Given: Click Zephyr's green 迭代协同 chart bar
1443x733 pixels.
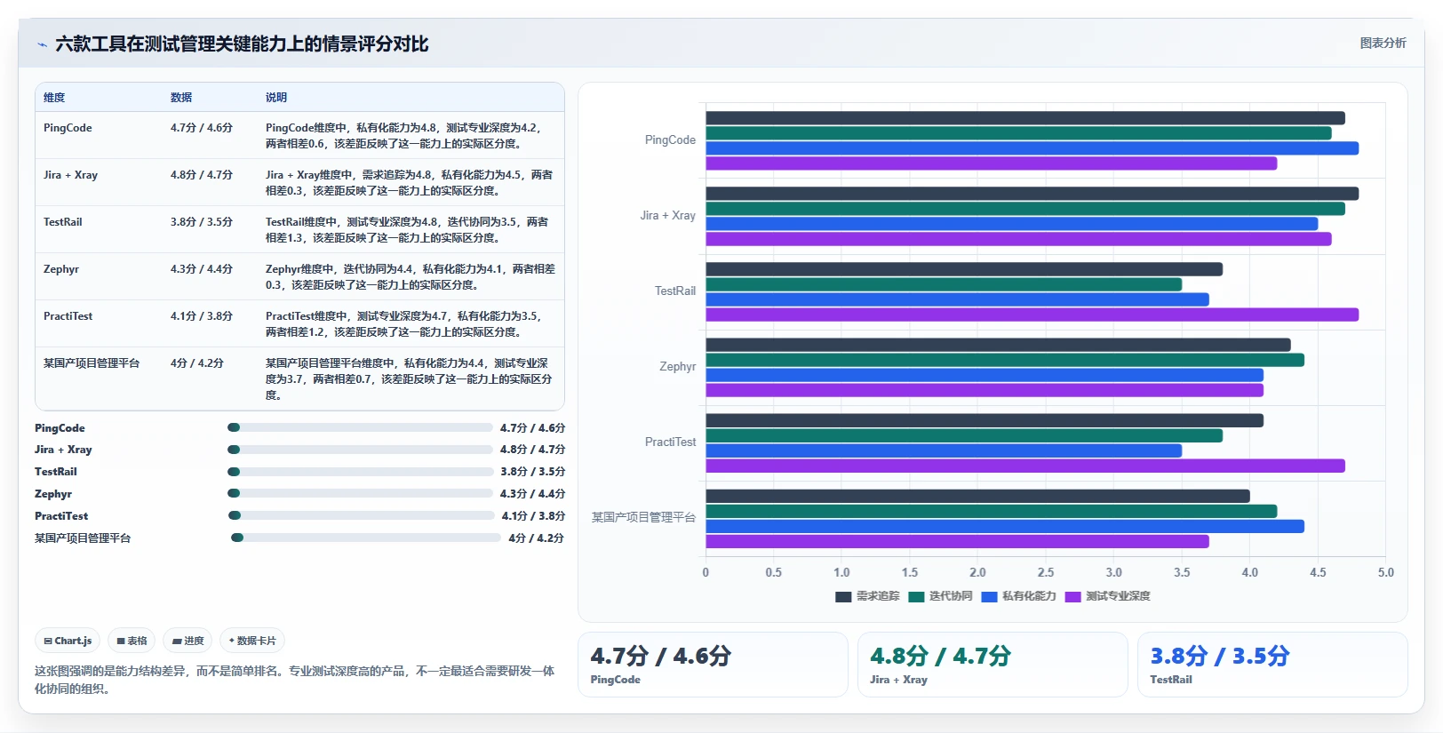Looking at the screenshot, I should pyautogui.click(x=1005, y=360).
